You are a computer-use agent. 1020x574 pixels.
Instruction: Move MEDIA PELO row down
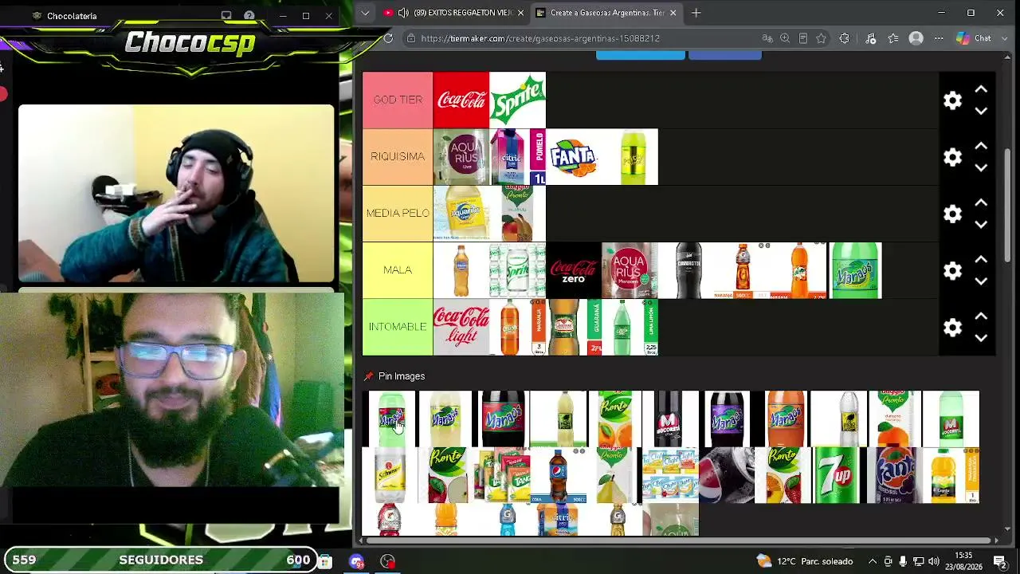coord(981,224)
